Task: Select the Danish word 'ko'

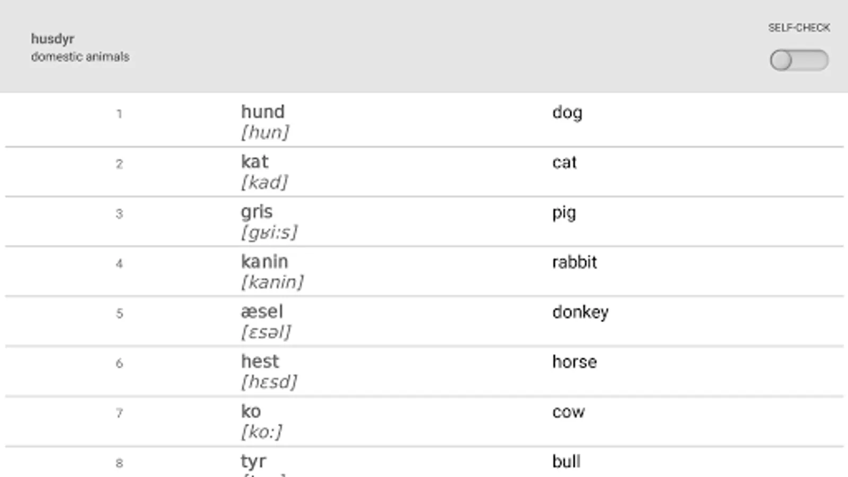Action: point(251,411)
